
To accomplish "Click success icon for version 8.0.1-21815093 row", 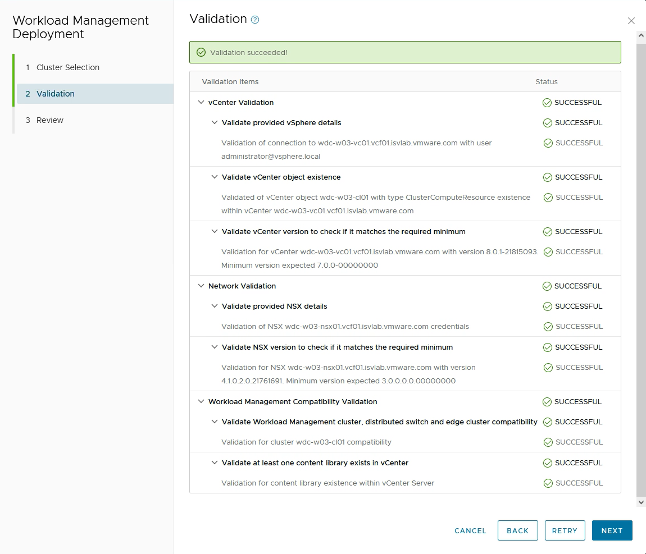I will pos(548,252).
